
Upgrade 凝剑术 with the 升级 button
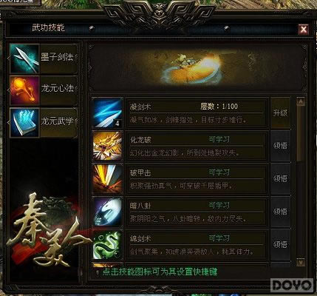(x=280, y=113)
